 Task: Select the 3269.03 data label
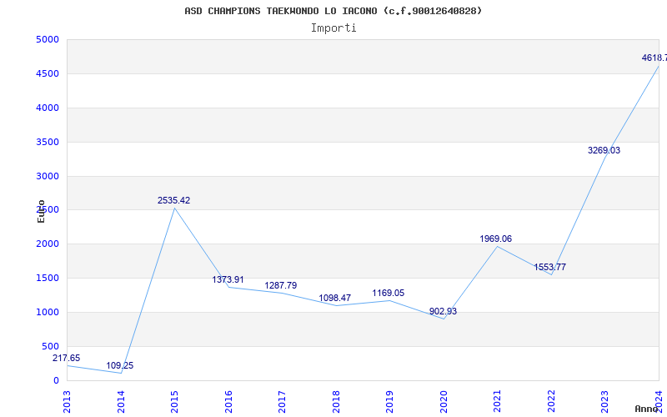click(x=604, y=150)
